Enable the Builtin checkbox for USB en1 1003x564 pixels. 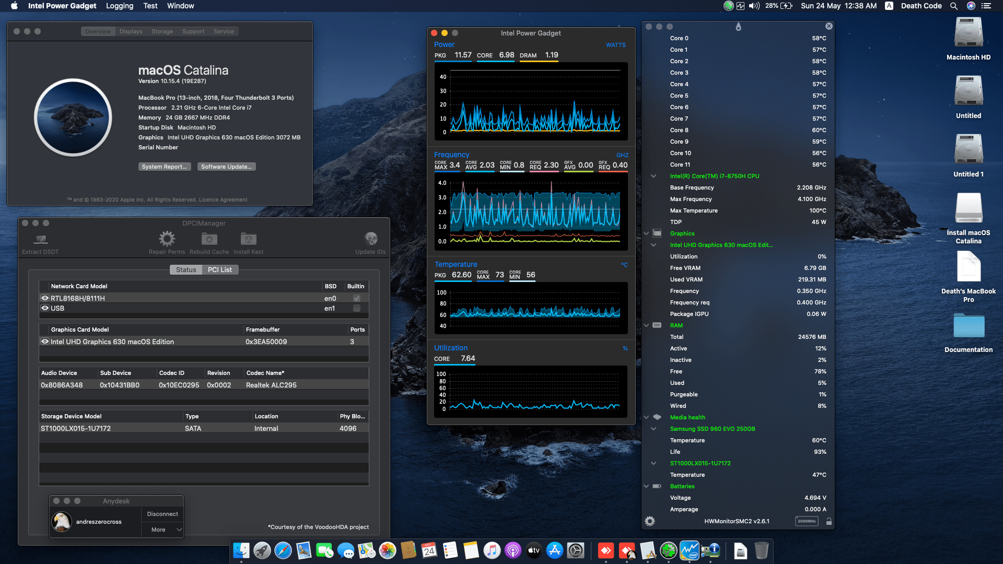356,308
